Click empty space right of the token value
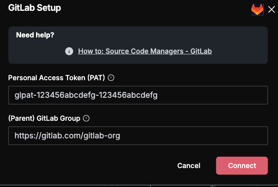The width and height of the screenshot is (278, 187). 213,95
